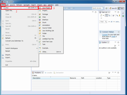Select the Outline tab
This screenshot has width=127, height=95.
click(x=104, y=43)
